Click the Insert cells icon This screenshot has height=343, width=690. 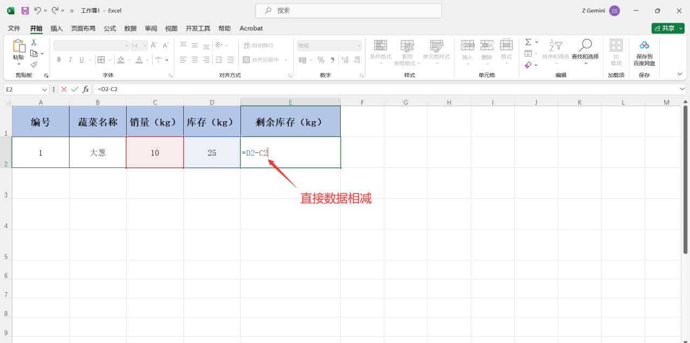click(x=467, y=45)
